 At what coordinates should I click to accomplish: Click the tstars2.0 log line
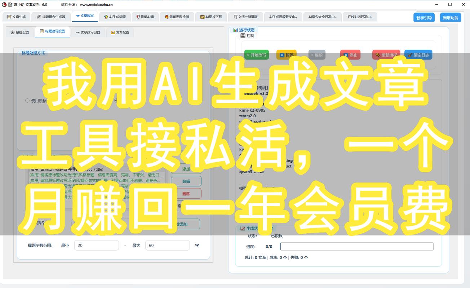(247, 116)
